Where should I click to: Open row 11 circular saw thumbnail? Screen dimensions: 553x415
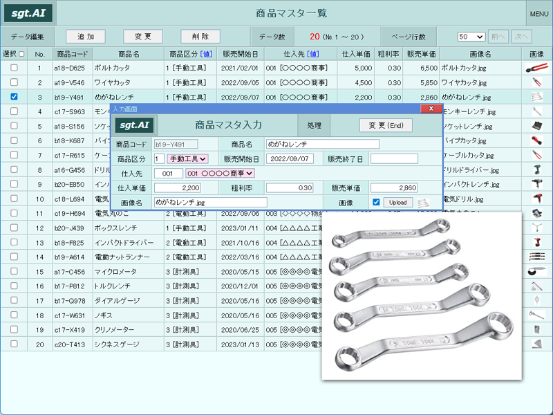pos(536,213)
